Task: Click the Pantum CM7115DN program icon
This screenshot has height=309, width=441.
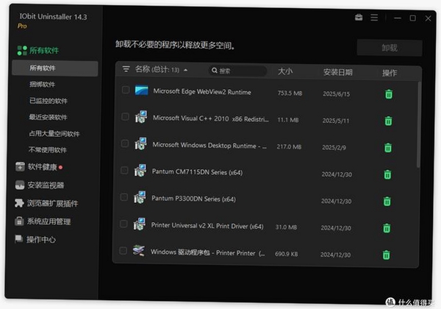Action: pyautogui.click(x=140, y=170)
